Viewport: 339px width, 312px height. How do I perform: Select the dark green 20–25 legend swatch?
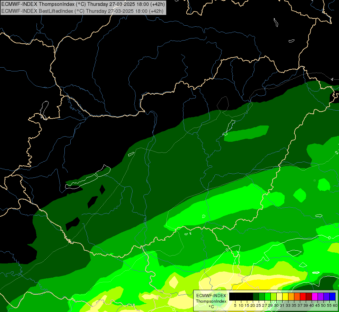256,297
